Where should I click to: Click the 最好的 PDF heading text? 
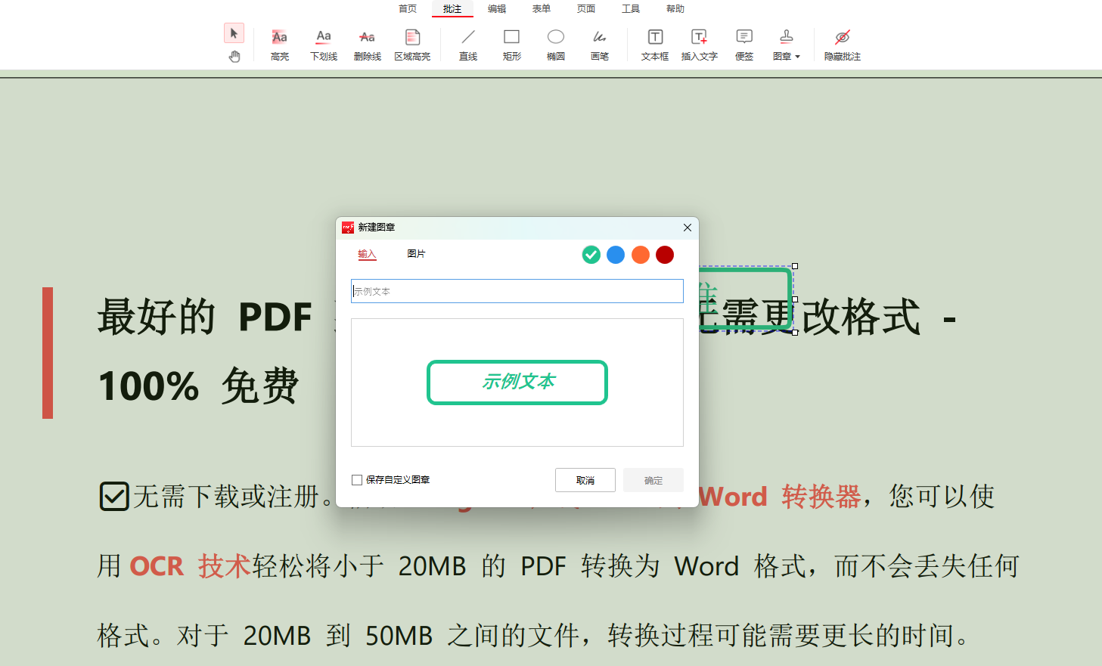pyautogui.click(x=205, y=317)
